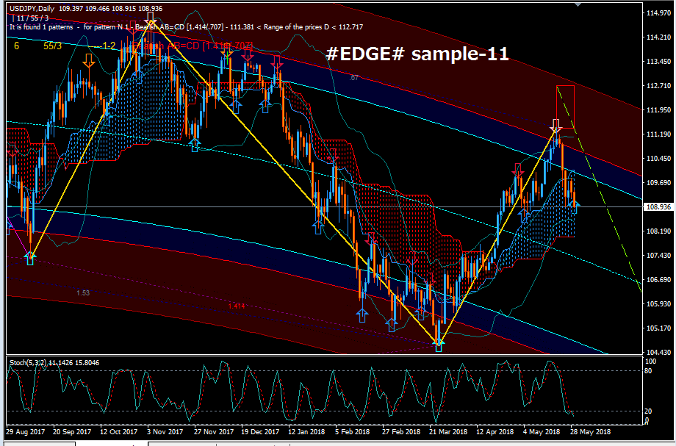This screenshot has height=446, width=676.
Task: Select the blue up-arrow signal near 5 Feb 2018
Action: 362,314
